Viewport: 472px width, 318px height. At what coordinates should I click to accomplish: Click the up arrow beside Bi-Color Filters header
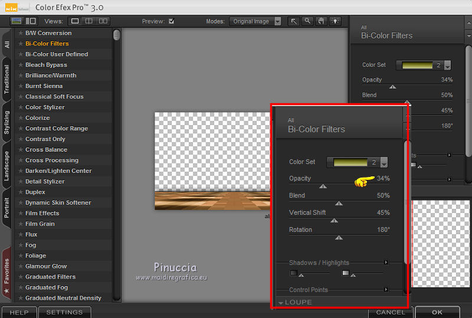[468, 23]
